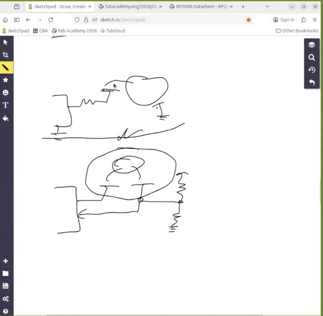This screenshot has height=316, width=323.
Task: Select the Text tool
Action: tap(5, 105)
